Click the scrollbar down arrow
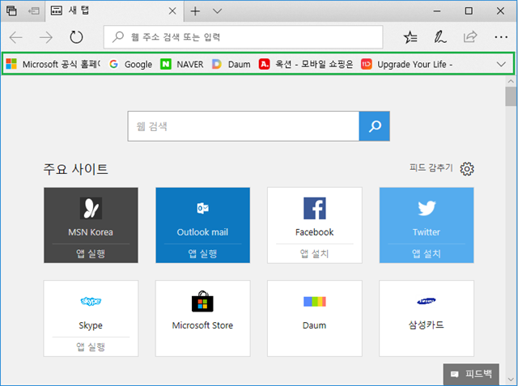518x386 pixels. point(511,380)
